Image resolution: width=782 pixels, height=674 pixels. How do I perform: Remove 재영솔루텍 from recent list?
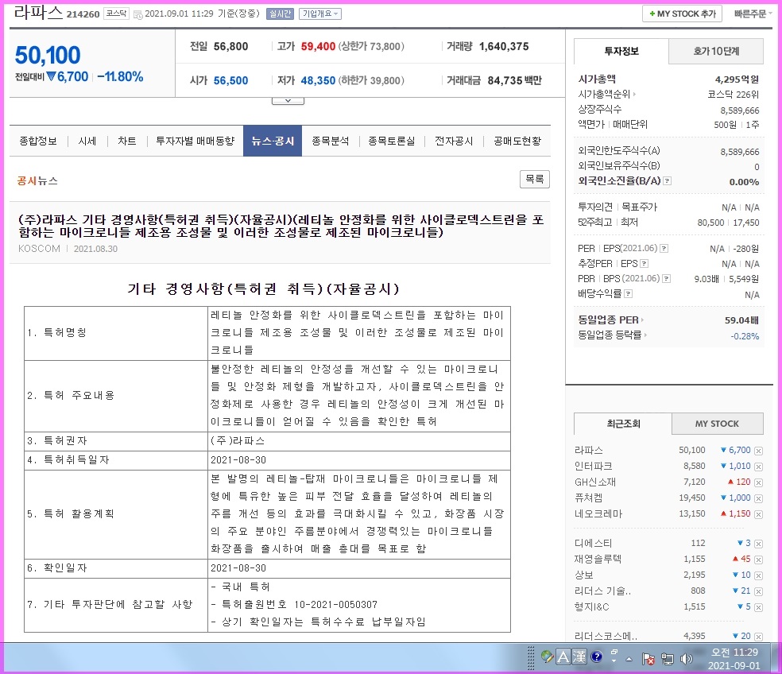(x=758, y=560)
